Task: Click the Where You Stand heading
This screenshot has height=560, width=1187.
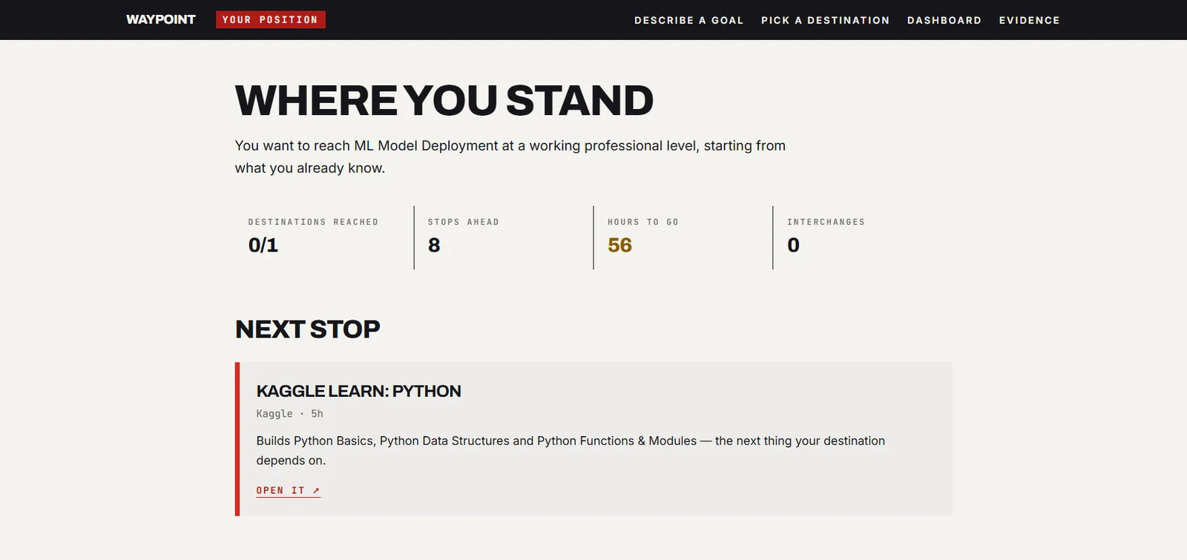Action: click(444, 100)
